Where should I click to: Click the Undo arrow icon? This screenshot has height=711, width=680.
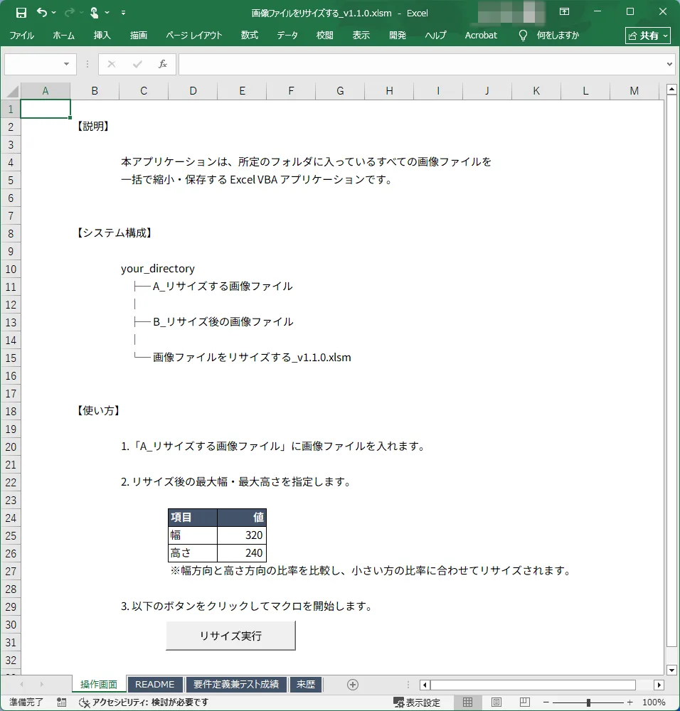point(42,12)
